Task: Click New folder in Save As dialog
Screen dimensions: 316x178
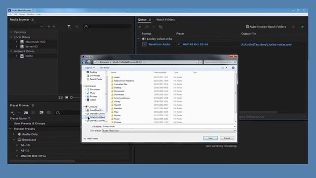Action: coord(104,68)
